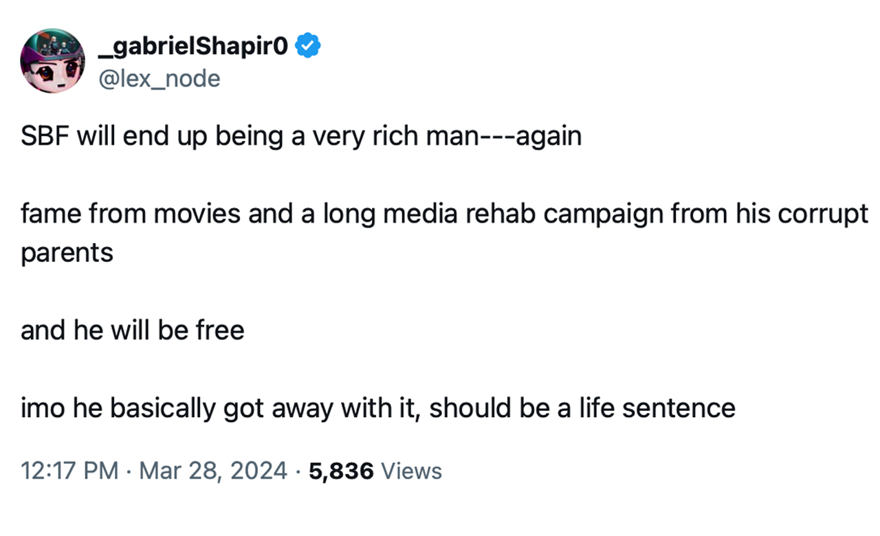The width and height of the screenshot is (880, 536).
Task: Click the 5,836 view count number
Action: 341,471
